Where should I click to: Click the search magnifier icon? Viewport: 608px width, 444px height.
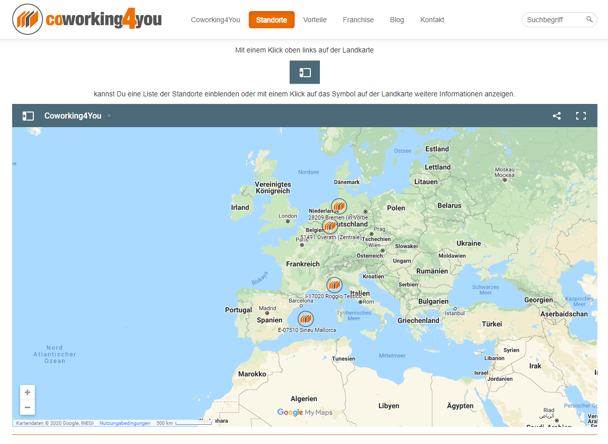(589, 20)
